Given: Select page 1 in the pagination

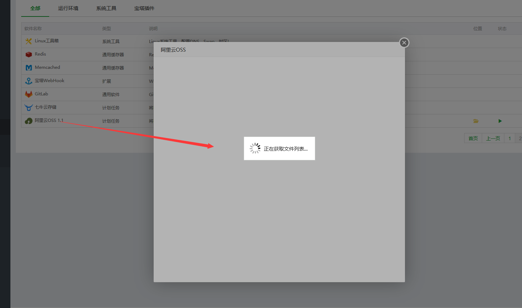Looking at the screenshot, I should 509,138.
